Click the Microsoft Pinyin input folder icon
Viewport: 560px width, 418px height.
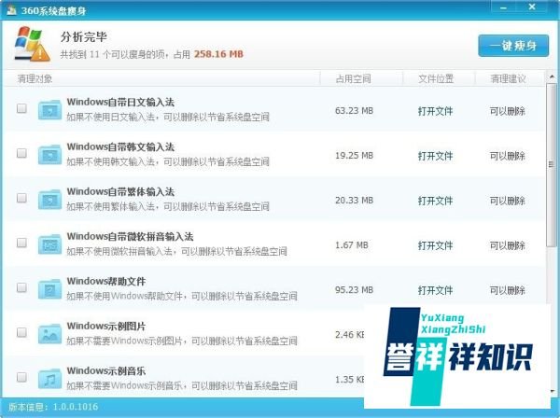click(49, 244)
